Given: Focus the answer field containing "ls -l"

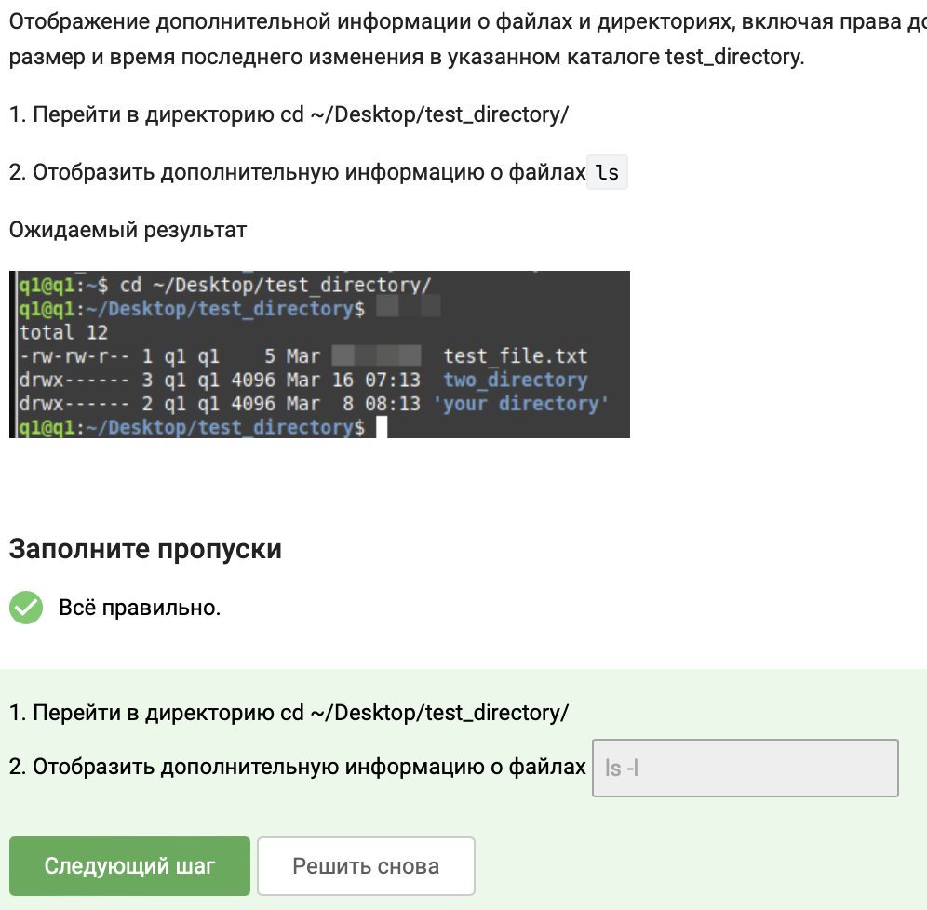Looking at the screenshot, I should point(745,769).
